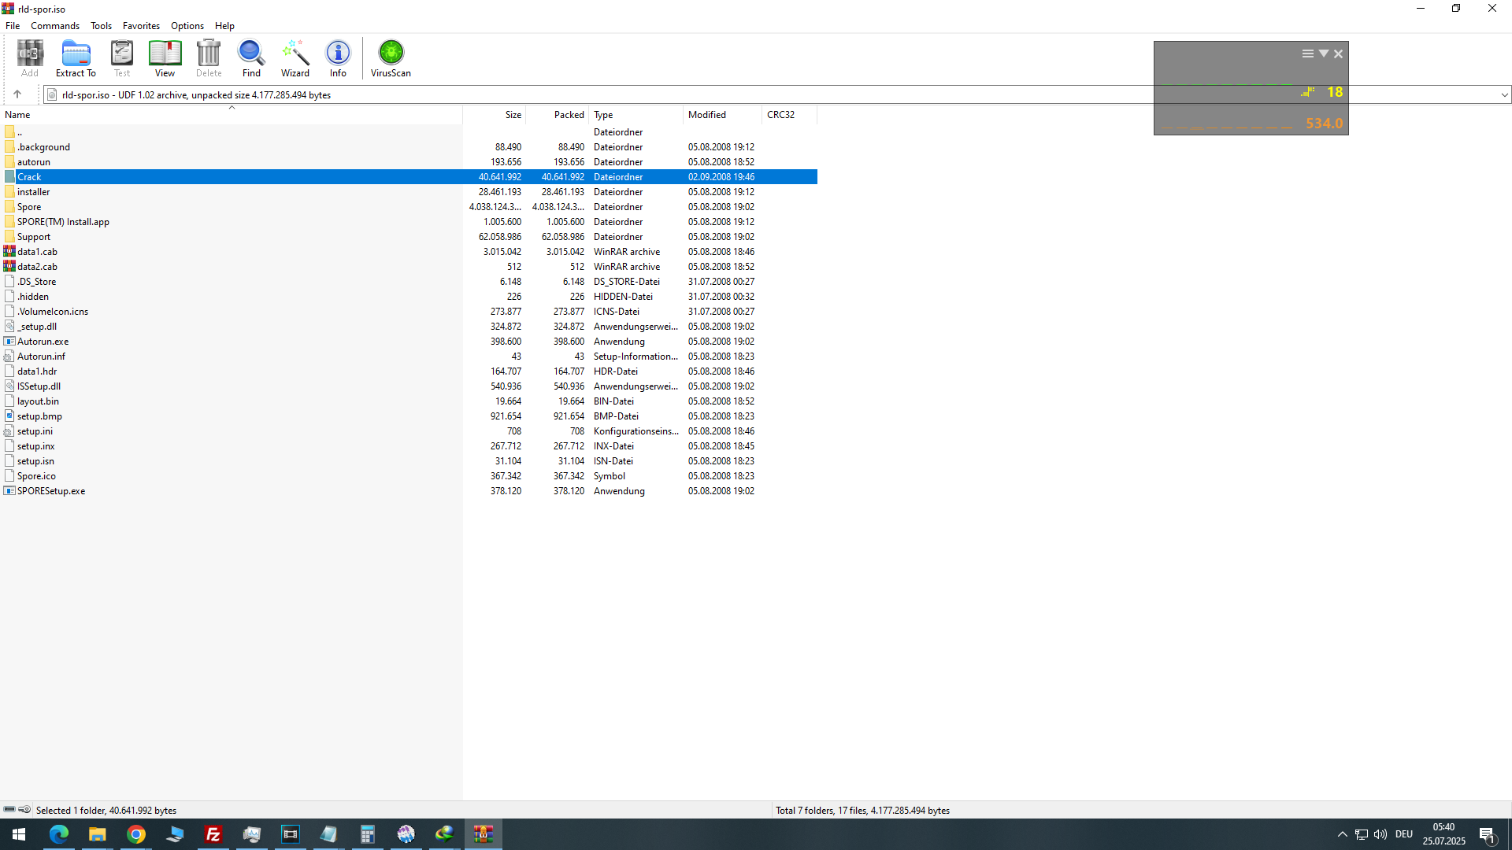This screenshot has width=1512, height=850.
Task: Select the autorun folder
Action: [409, 161]
